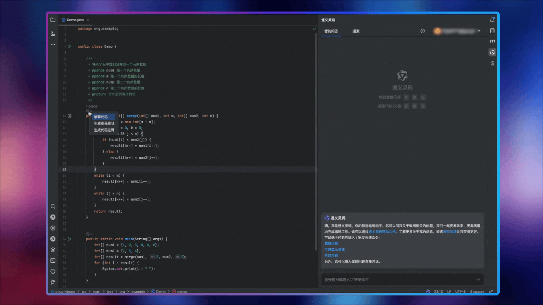This screenshot has height=305, width=543.
Task: Open the Problems warning tool window
Action: [x=53, y=271]
